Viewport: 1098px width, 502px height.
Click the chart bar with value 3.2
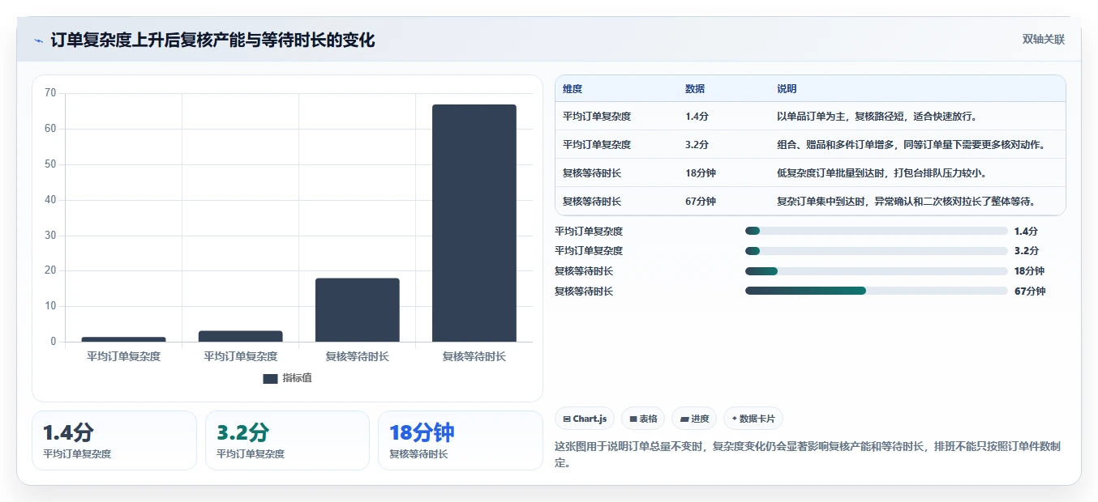[241, 336]
